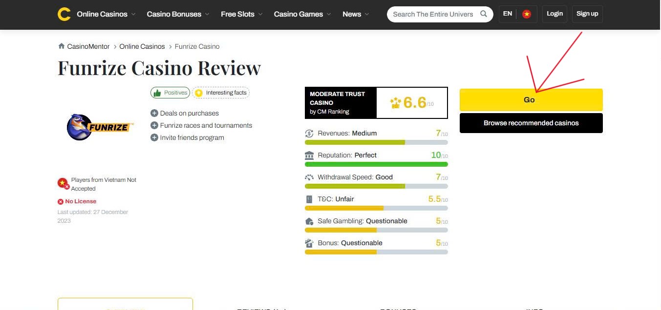
Task: Click the Positives tag
Action: (x=170, y=93)
